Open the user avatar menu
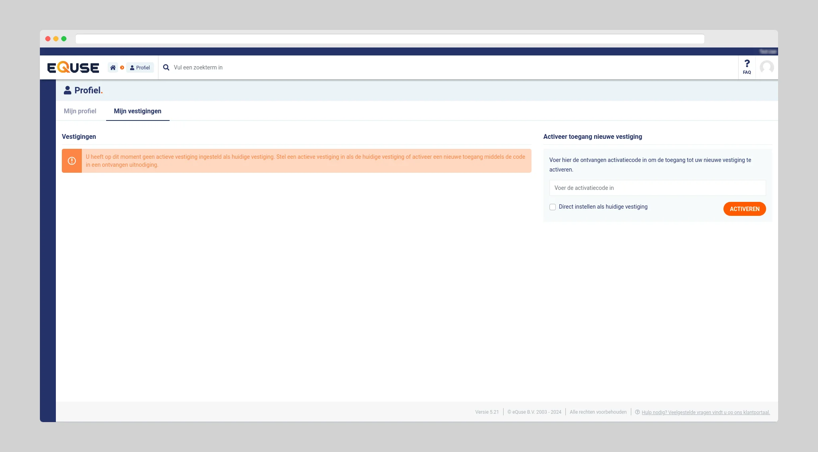818x452 pixels. [767, 67]
